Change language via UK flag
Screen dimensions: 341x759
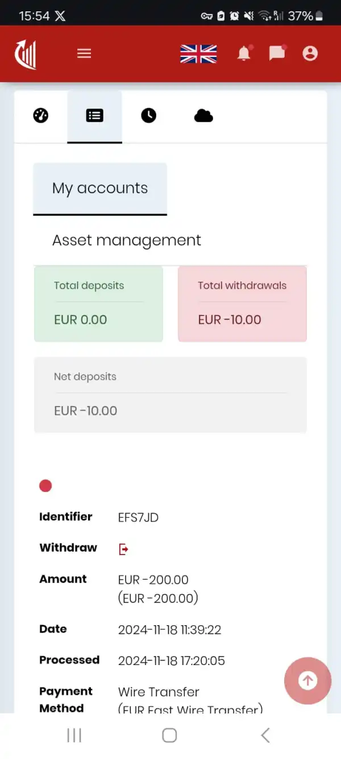198,54
